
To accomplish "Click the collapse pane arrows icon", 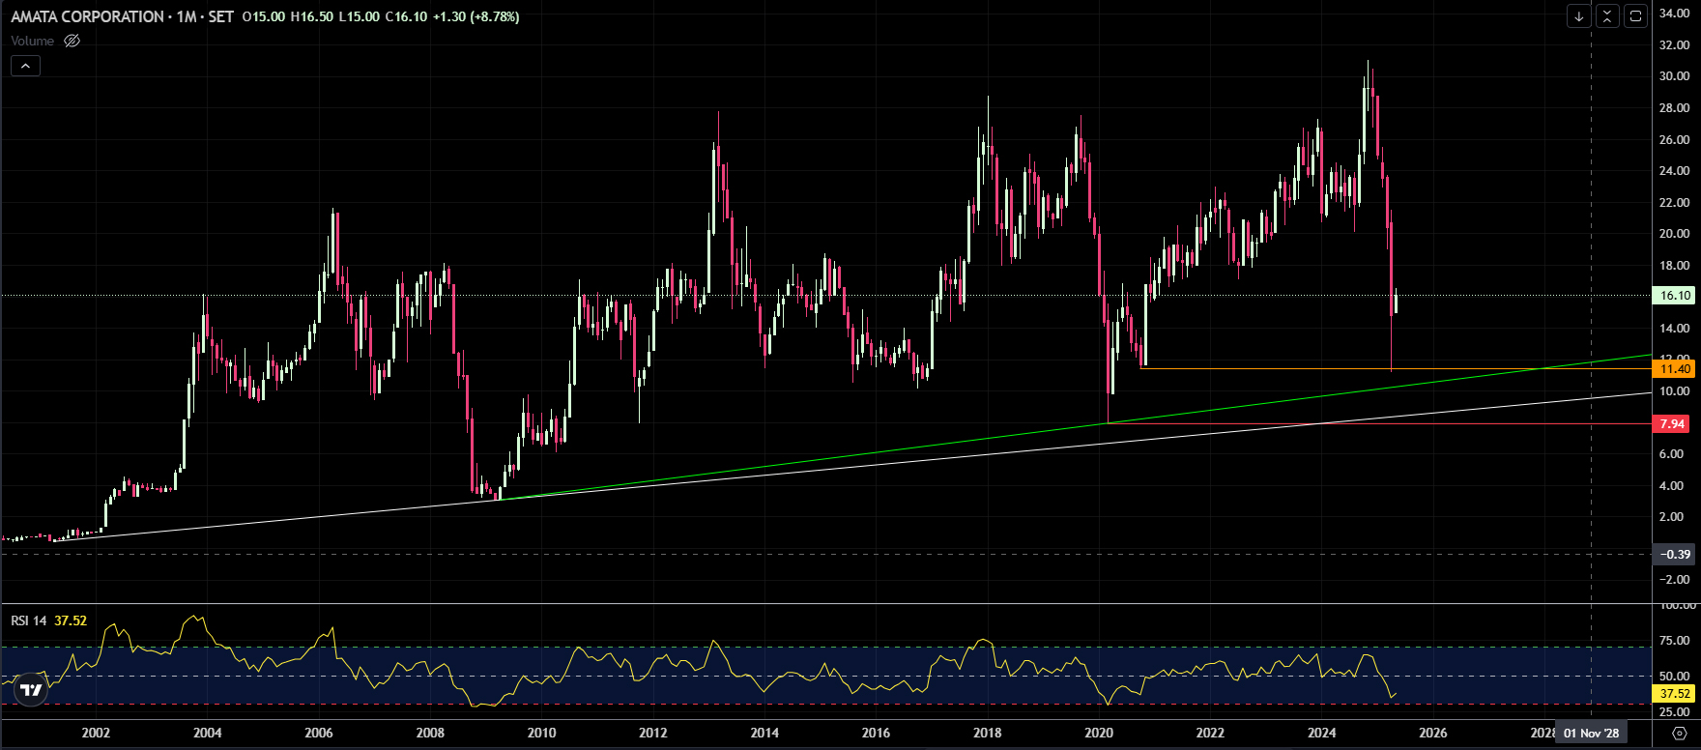I will coord(1607,15).
